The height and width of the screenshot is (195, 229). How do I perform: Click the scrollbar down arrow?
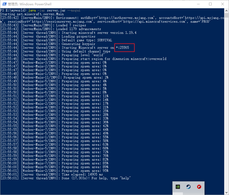tap(226, 193)
